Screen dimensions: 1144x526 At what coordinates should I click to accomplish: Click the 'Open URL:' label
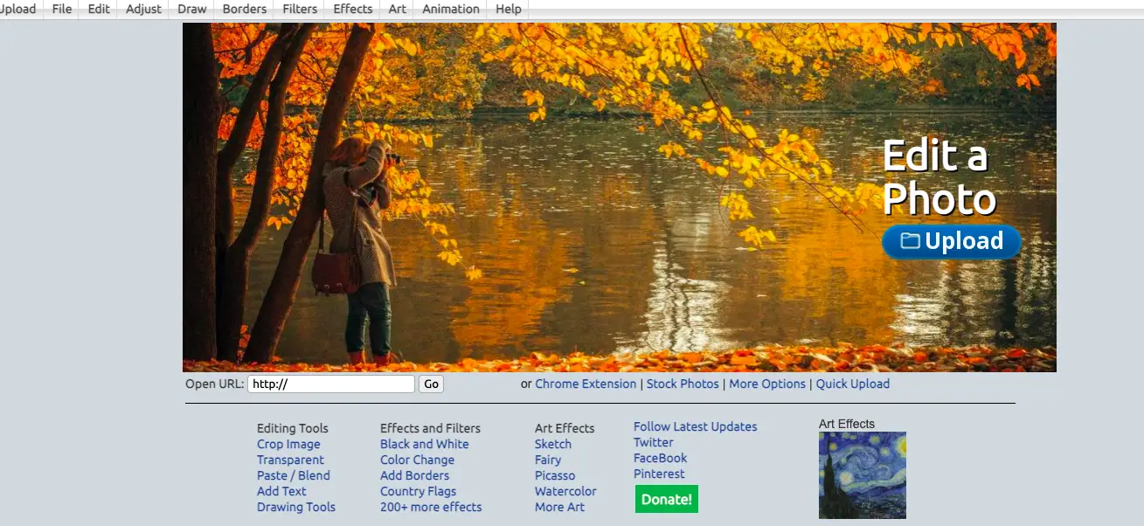click(x=215, y=384)
